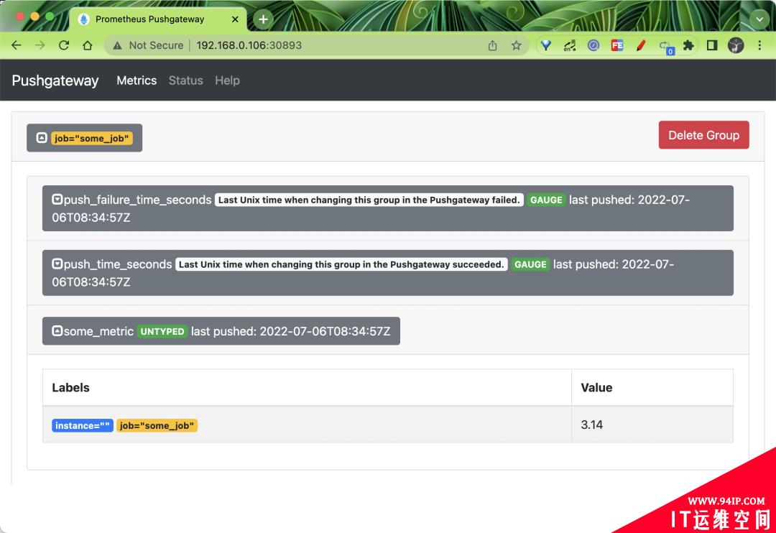The height and width of the screenshot is (533, 776).
Task: Click the Pushgateway brand link
Action: click(55, 80)
